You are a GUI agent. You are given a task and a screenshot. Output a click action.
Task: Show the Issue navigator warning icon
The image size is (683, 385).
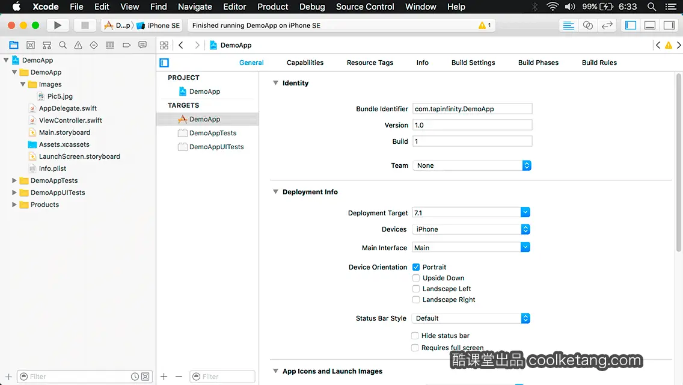[x=78, y=45]
